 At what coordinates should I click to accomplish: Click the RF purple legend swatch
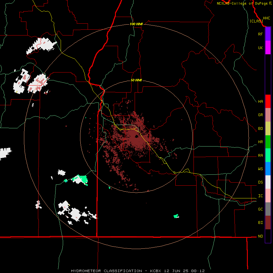click(268, 34)
